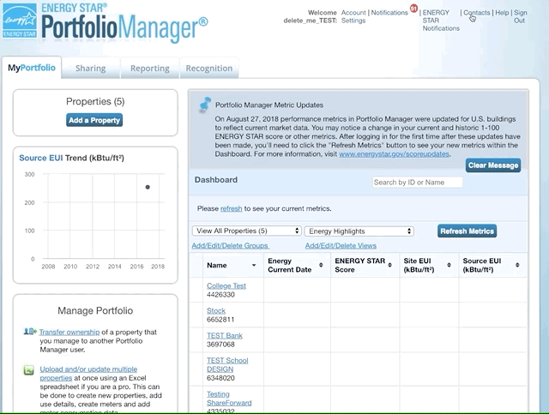
Task: Open the Energy Highlights view dropdown
Action: click(x=359, y=231)
